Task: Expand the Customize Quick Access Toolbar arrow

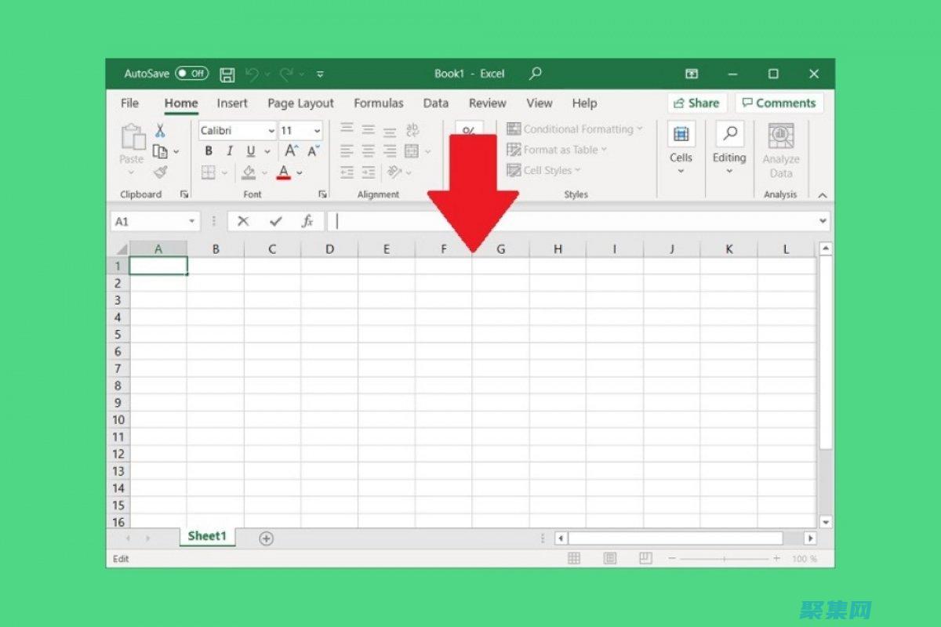Action: [320, 74]
